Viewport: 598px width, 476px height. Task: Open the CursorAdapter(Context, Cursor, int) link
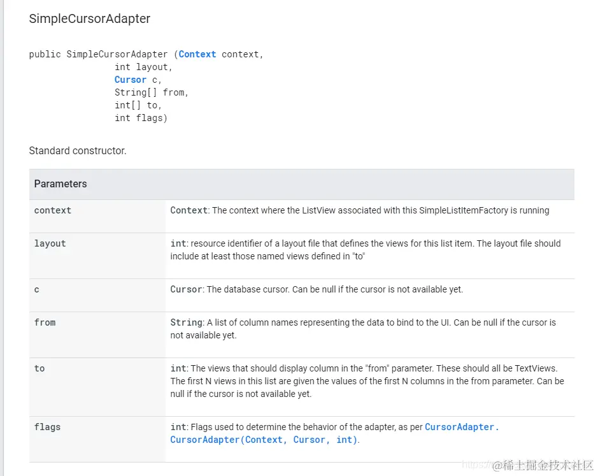click(264, 440)
